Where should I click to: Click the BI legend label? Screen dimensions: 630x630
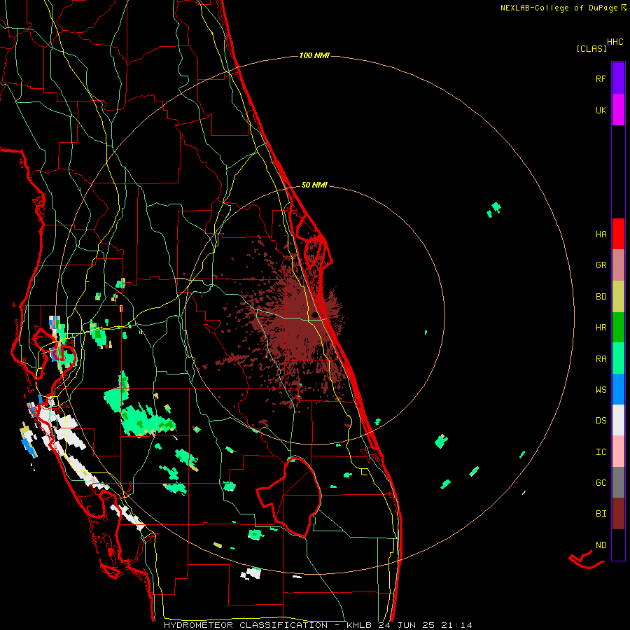601,514
